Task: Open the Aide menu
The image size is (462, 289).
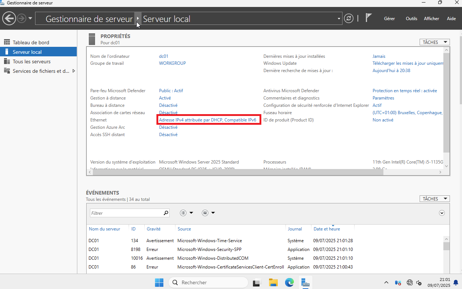Action: tap(451, 19)
